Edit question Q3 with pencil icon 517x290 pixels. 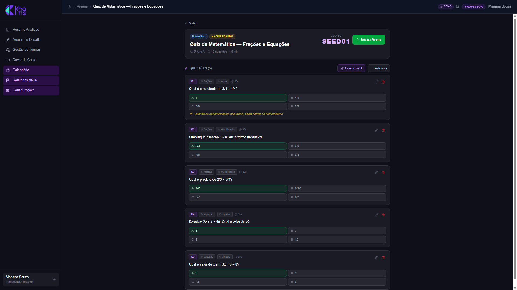[x=376, y=173]
